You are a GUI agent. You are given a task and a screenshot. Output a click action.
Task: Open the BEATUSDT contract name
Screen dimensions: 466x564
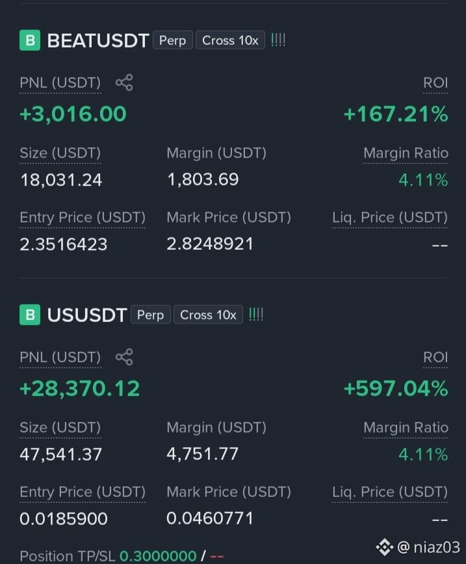[x=98, y=40]
